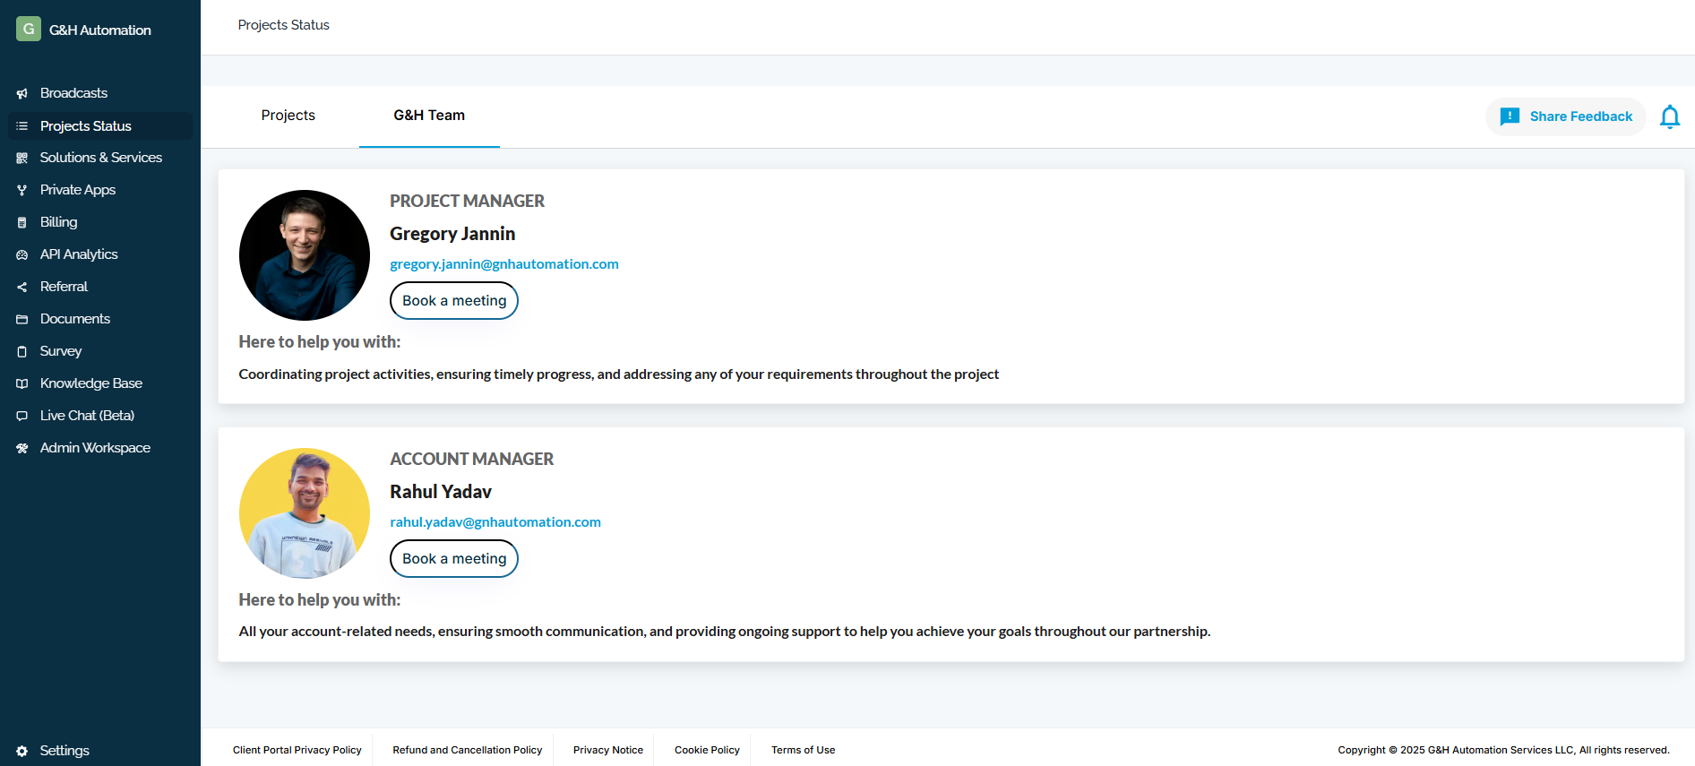
Task: Click the Settings gear icon
Action: pos(22,751)
